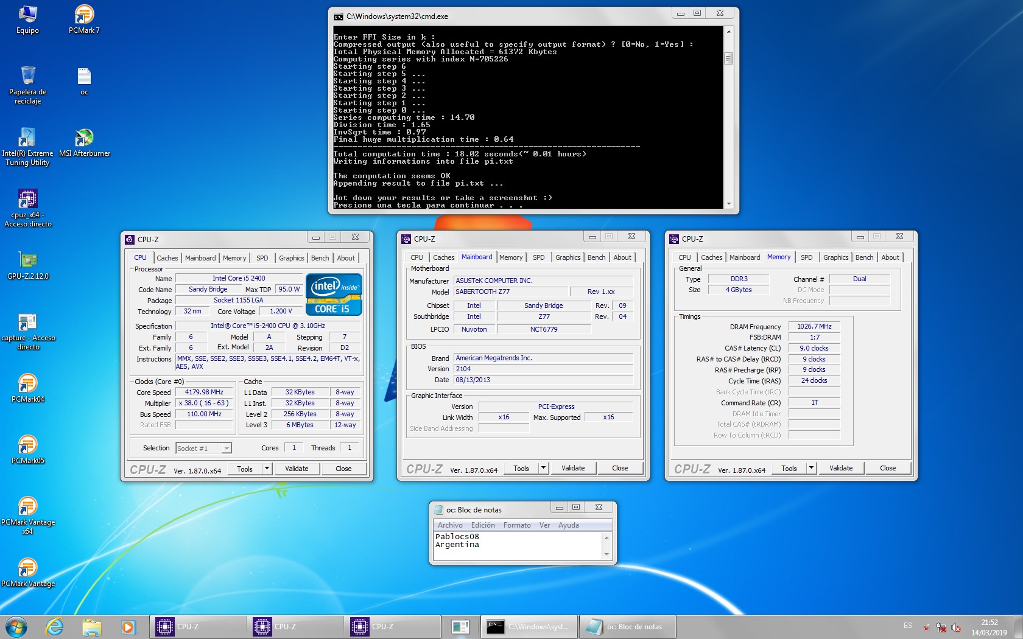This screenshot has width=1023, height=639.
Task: Click Close button in Memory CPU-Z window
Action: [x=888, y=468]
